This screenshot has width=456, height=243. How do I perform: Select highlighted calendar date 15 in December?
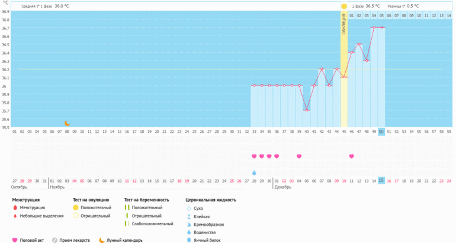[381, 180]
